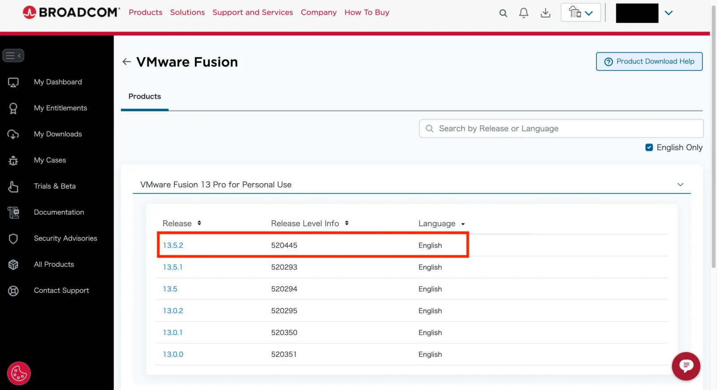Image resolution: width=717 pixels, height=390 pixels.
Task: Open release 13.0.2 link
Action: (173, 311)
